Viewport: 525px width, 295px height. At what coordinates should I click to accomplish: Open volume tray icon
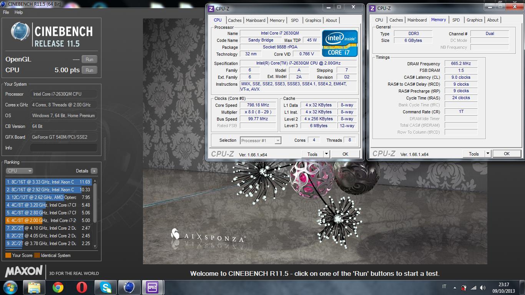coord(482,287)
